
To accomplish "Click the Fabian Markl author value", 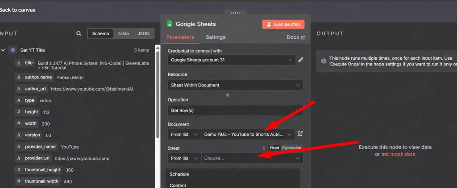I will coord(70,78).
